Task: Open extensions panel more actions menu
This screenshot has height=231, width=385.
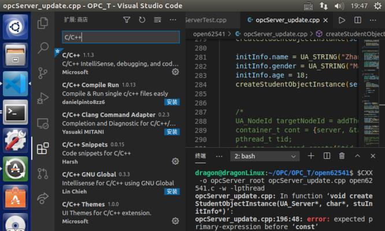Action: point(173,20)
